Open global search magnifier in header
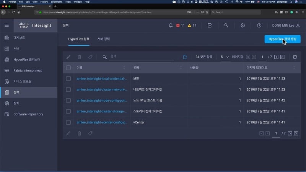The width and height of the screenshot is (306, 172). pyautogui.click(x=226, y=25)
